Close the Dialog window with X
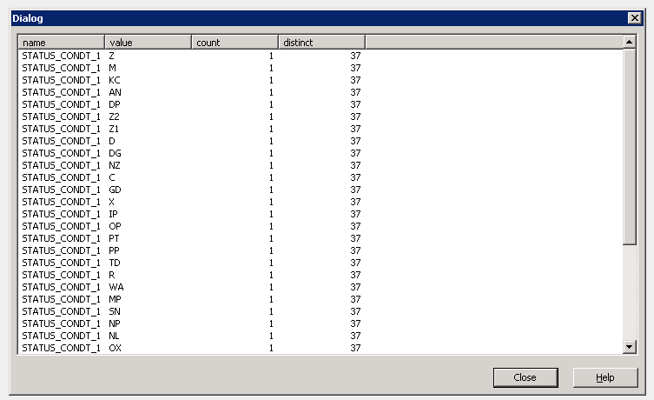This screenshot has width=654, height=400. click(x=634, y=18)
